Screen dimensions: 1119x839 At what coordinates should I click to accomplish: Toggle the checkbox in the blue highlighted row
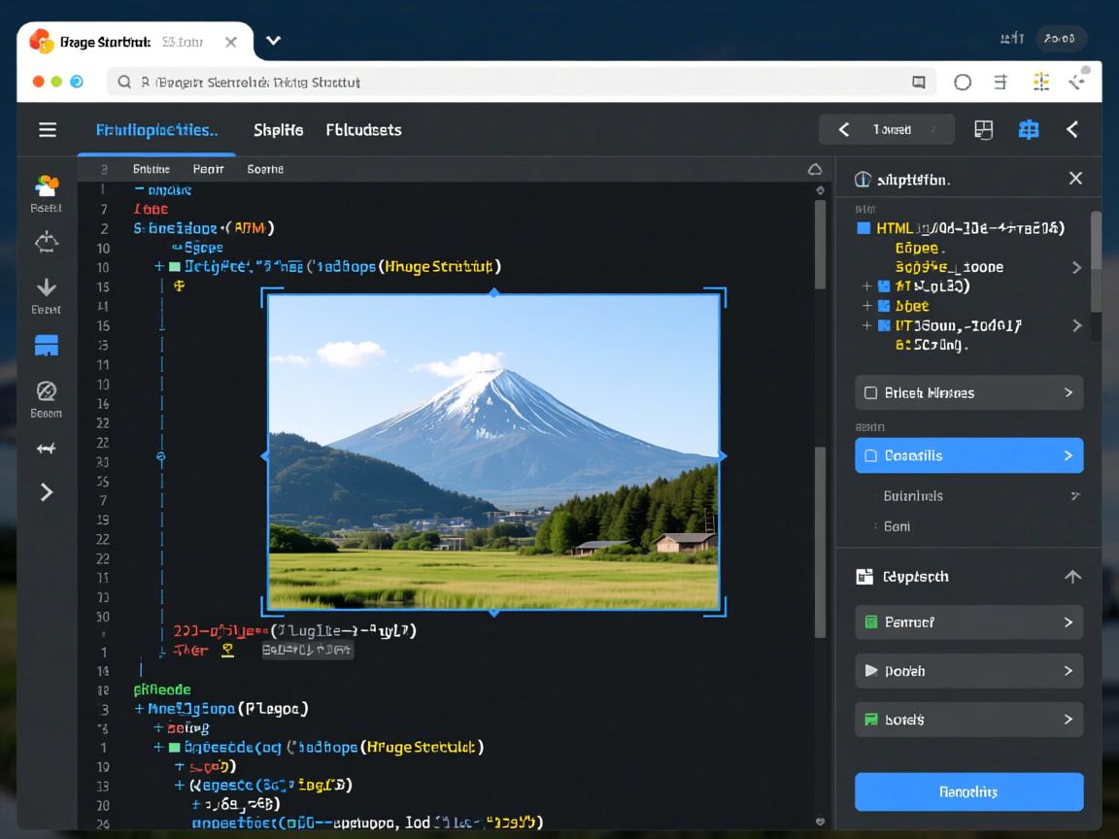click(870, 455)
